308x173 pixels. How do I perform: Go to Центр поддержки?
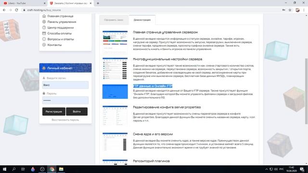click(61, 28)
